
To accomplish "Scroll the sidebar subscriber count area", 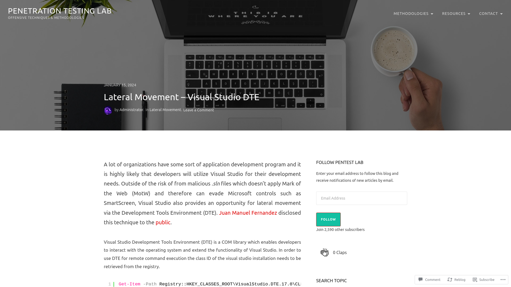I will click(x=340, y=229).
